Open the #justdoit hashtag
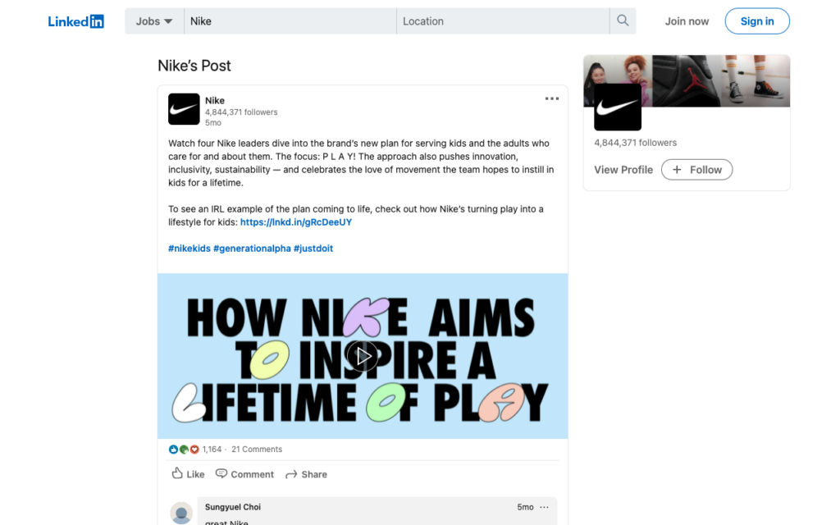840x525 pixels. 313,248
